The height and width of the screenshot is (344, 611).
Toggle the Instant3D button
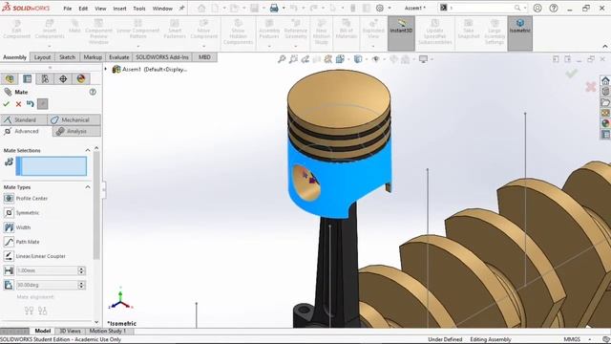(401, 32)
